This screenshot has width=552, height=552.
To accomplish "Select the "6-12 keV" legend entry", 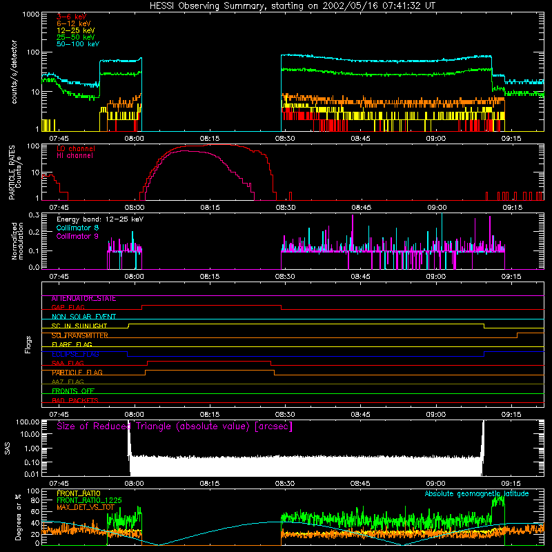I will click(x=74, y=23).
